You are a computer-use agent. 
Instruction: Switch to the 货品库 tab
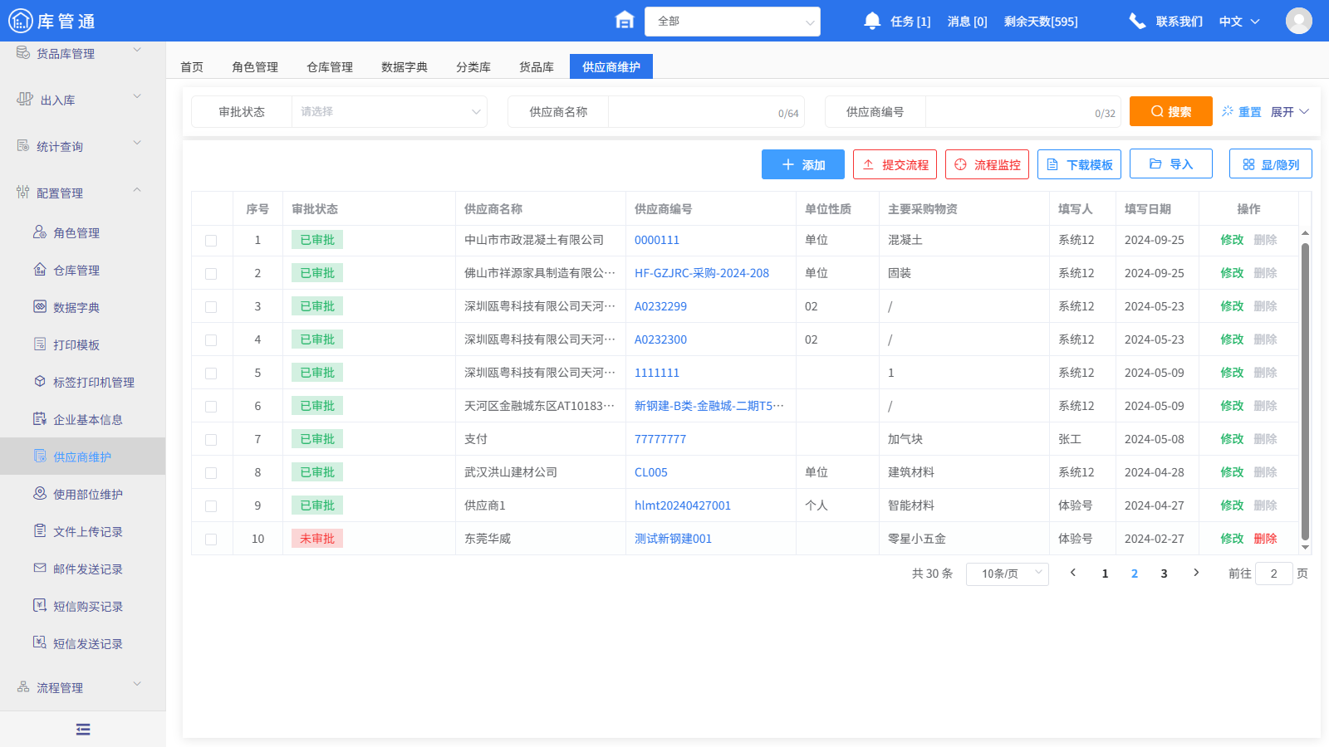(x=537, y=67)
